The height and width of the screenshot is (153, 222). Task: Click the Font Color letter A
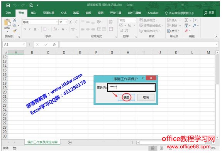pos(63,29)
